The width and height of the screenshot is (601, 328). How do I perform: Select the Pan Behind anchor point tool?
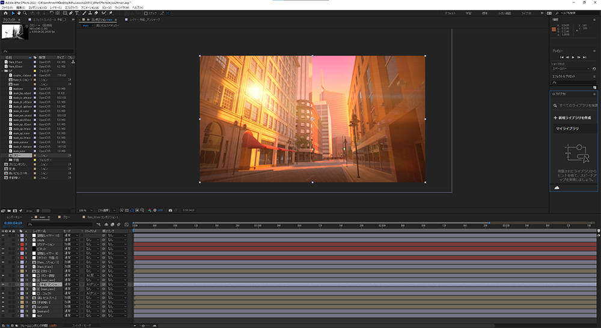58,13
